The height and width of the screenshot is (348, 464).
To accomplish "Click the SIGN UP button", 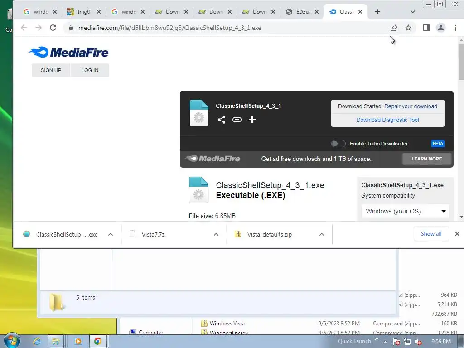I will (x=51, y=70).
